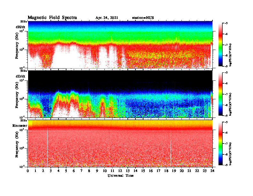This screenshot has height=196, width=253.
Task: Click the "Magnetic Field Spectra" title
Action: (52, 18)
